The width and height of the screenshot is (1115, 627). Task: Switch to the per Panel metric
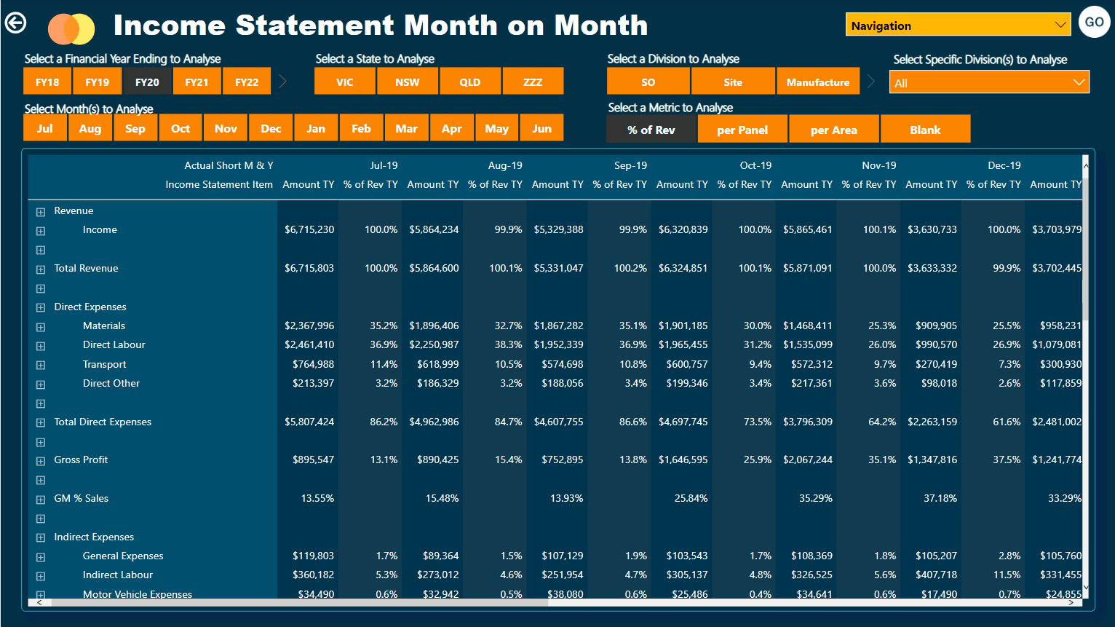click(x=742, y=128)
